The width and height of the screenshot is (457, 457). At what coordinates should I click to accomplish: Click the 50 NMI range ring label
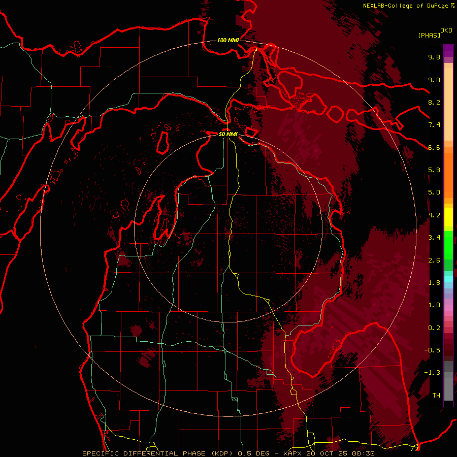(228, 134)
